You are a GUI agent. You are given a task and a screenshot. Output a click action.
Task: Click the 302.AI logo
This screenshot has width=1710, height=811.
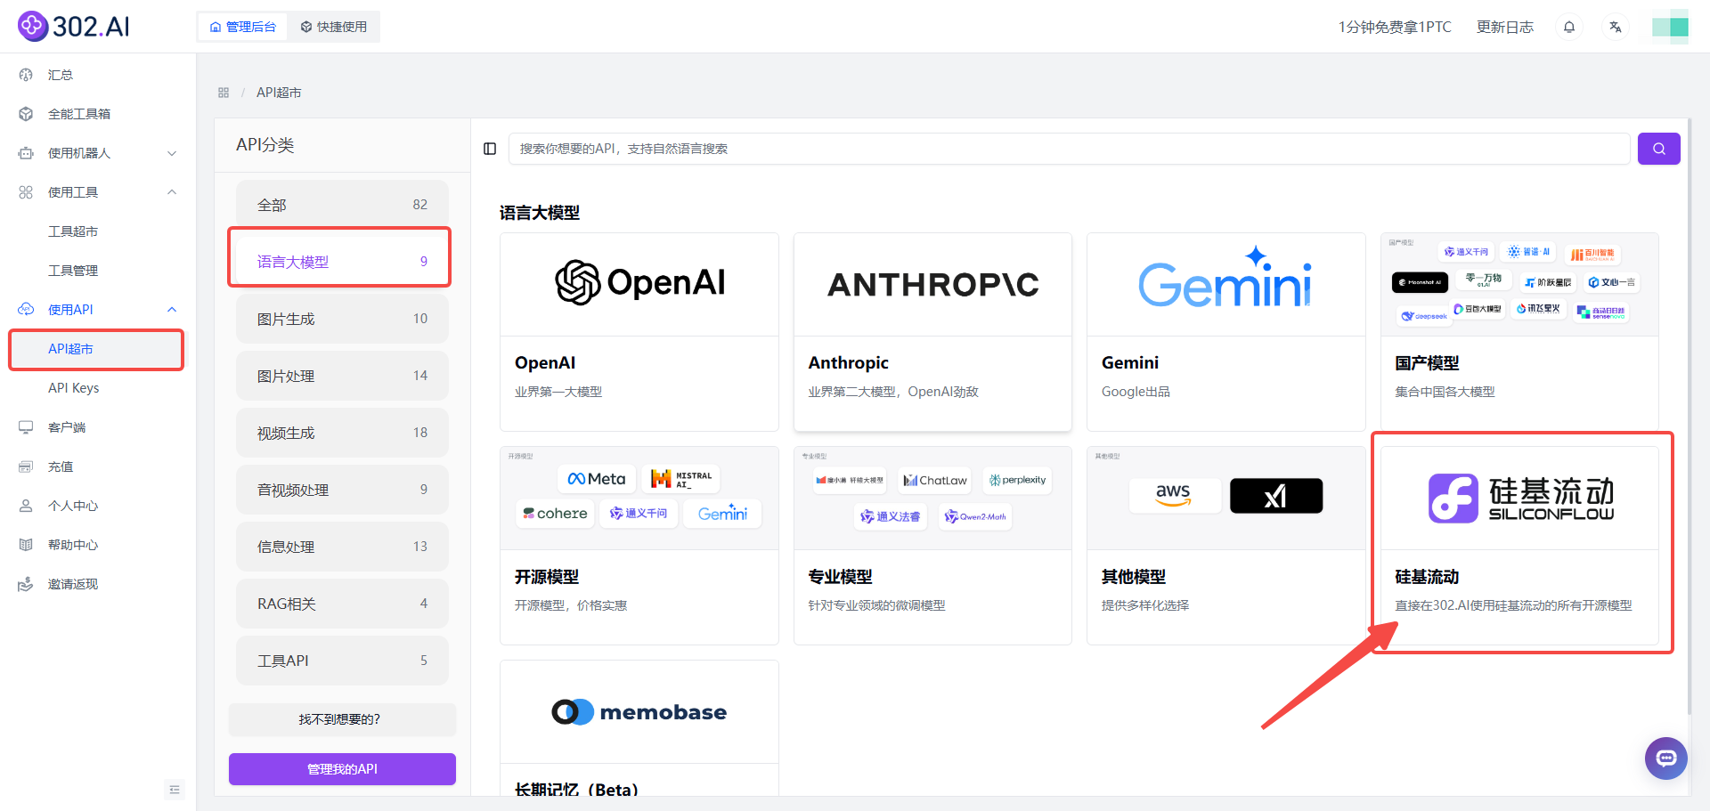click(x=74, y=27)
